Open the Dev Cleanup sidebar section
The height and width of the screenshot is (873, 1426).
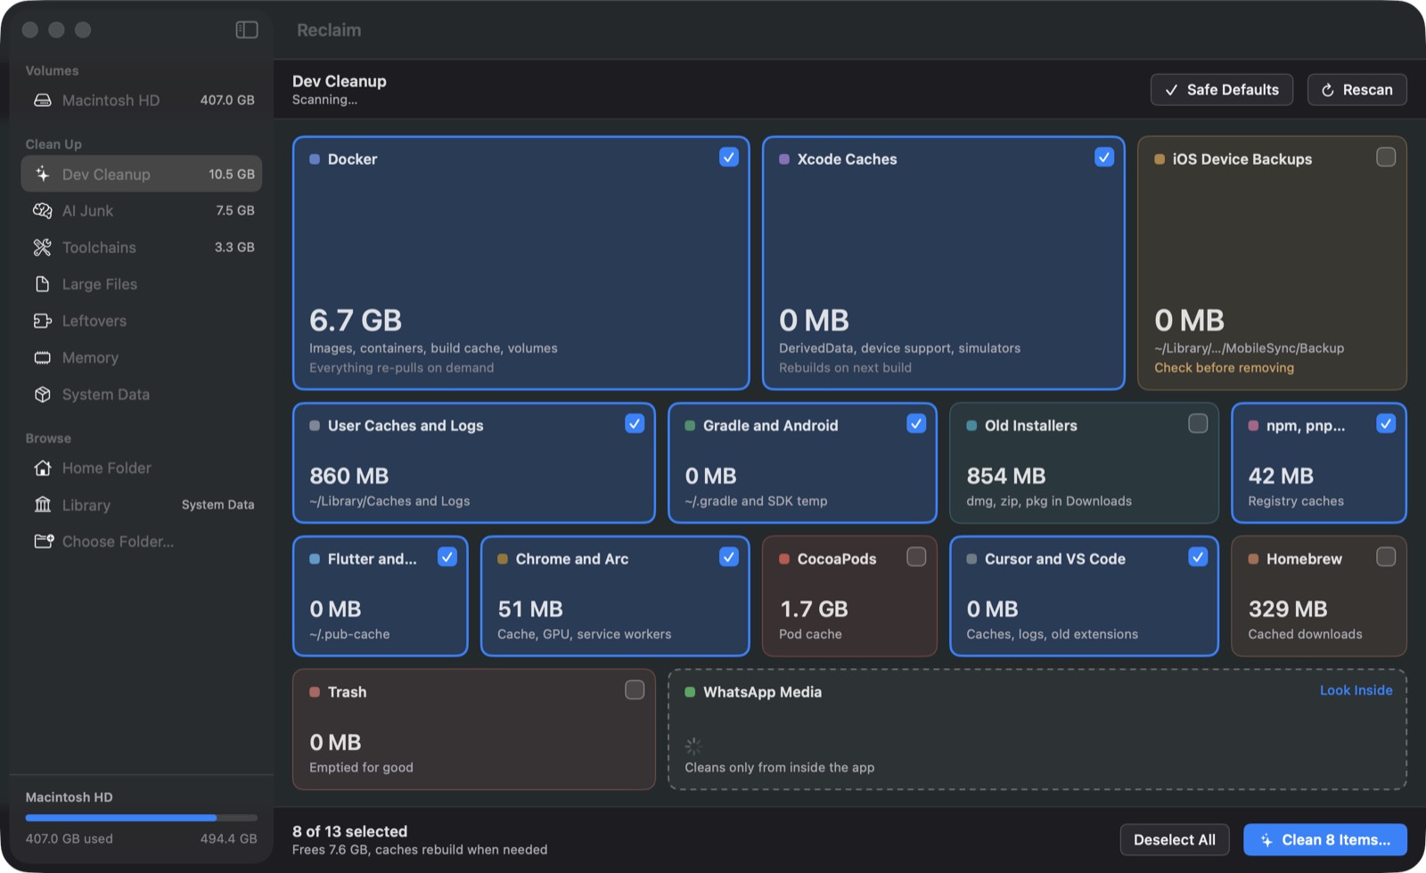click(x=142, y=174)
